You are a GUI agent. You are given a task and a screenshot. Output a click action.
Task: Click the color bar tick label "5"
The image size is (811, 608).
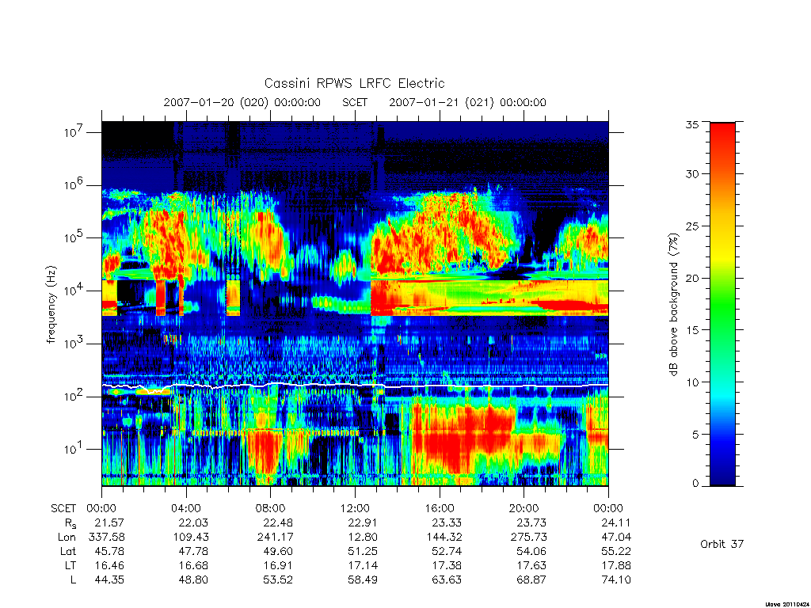(x=695, y=435)
